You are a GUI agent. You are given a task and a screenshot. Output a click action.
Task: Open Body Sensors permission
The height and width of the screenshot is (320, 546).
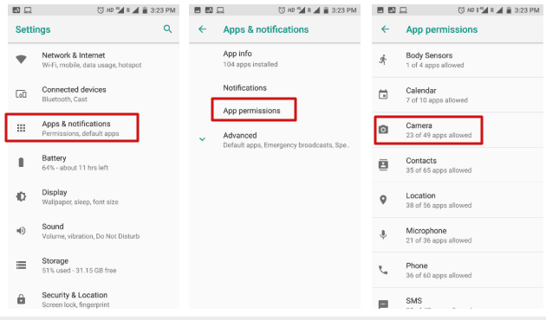pyautogui.click(x=458, y=61)
